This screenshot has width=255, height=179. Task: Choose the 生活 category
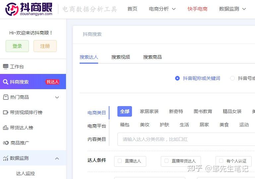coord(184,125)
